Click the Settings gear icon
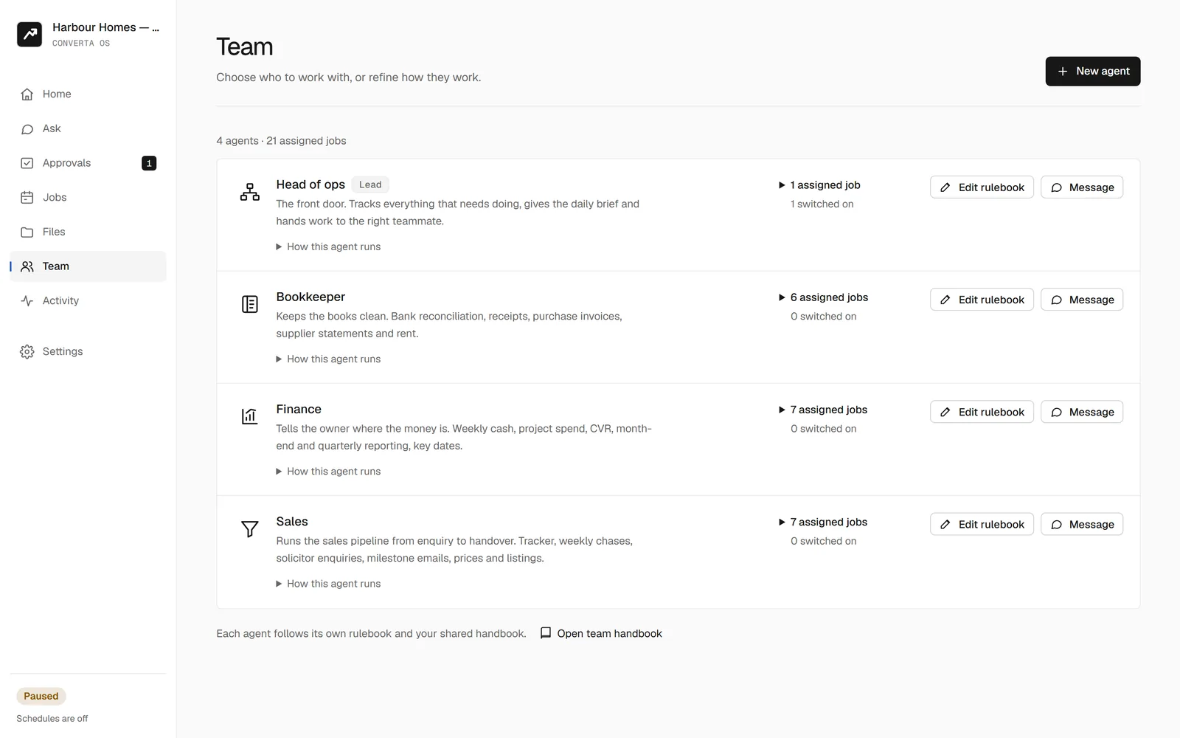The height and width of the screenshot is (738, 1180). pos(27,351)
